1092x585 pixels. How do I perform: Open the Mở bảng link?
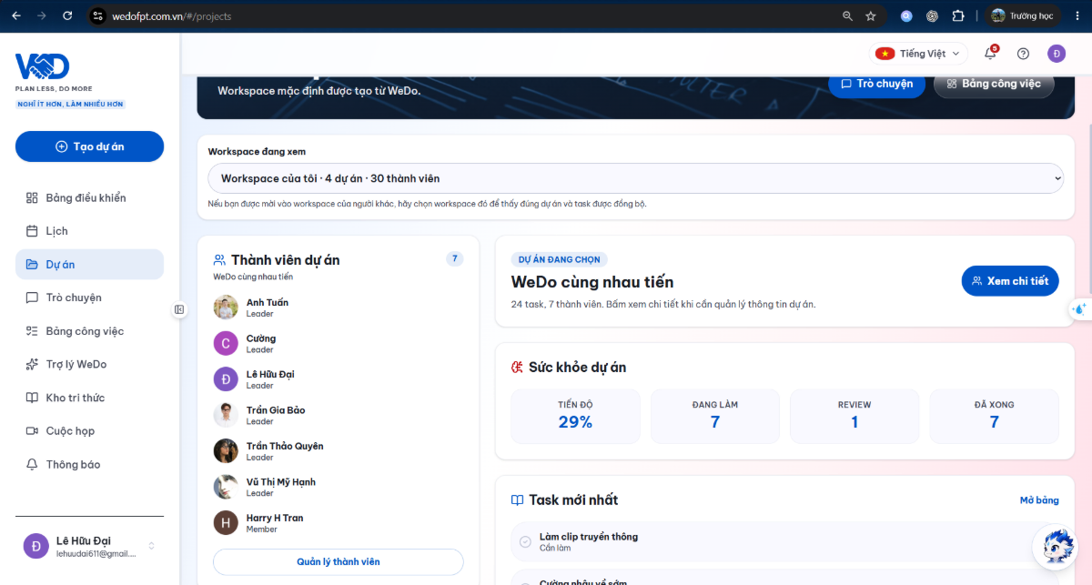(1039, 500)
